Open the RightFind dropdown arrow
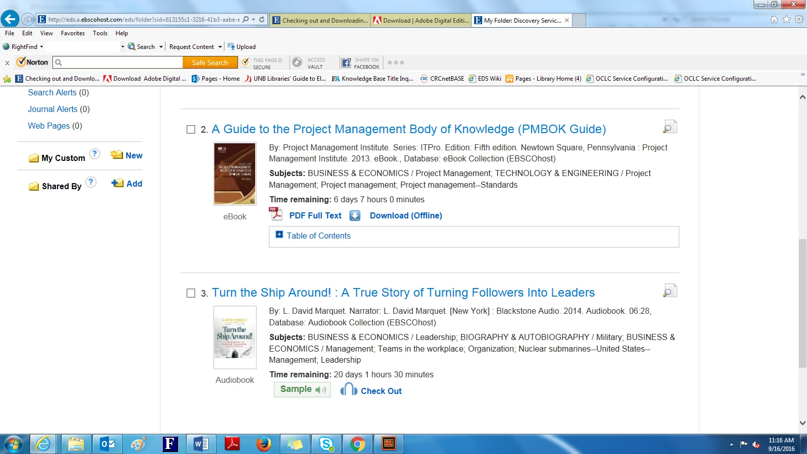807x454 pixels. point(41,47)
